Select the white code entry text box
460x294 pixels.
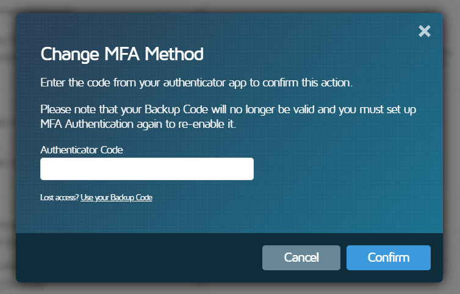146,169
